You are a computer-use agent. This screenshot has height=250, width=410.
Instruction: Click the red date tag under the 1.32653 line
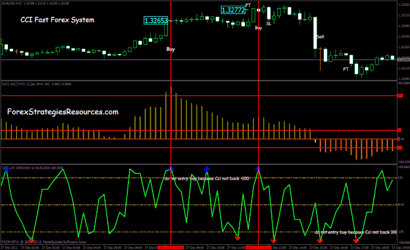pos(171,247)
